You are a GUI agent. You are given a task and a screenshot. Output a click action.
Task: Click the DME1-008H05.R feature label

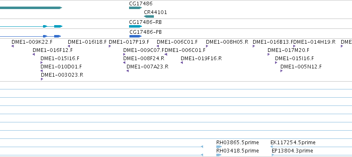(x=227, y=42)
